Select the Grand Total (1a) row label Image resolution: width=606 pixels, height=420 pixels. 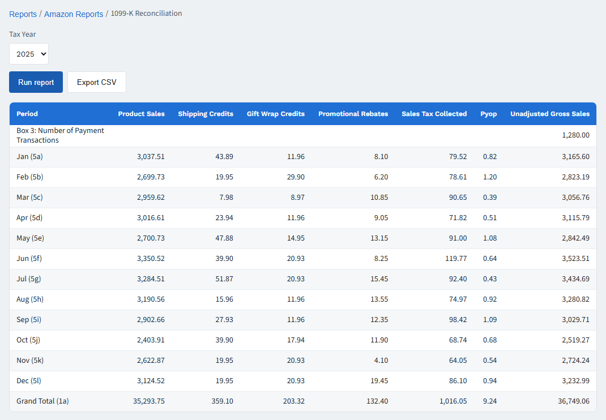pyautogui.click(x=42, y=401)
